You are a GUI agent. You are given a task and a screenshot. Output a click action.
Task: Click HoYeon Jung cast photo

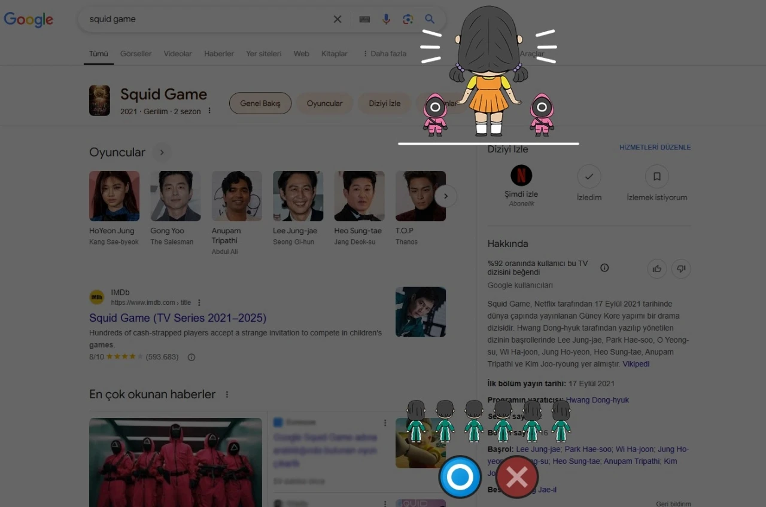tap(114, 196)
